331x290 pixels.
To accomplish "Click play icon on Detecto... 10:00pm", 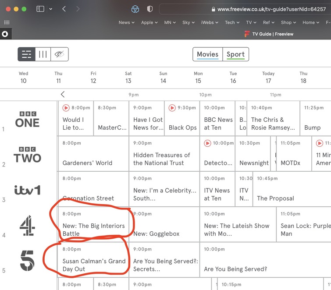I will point(207,143).
